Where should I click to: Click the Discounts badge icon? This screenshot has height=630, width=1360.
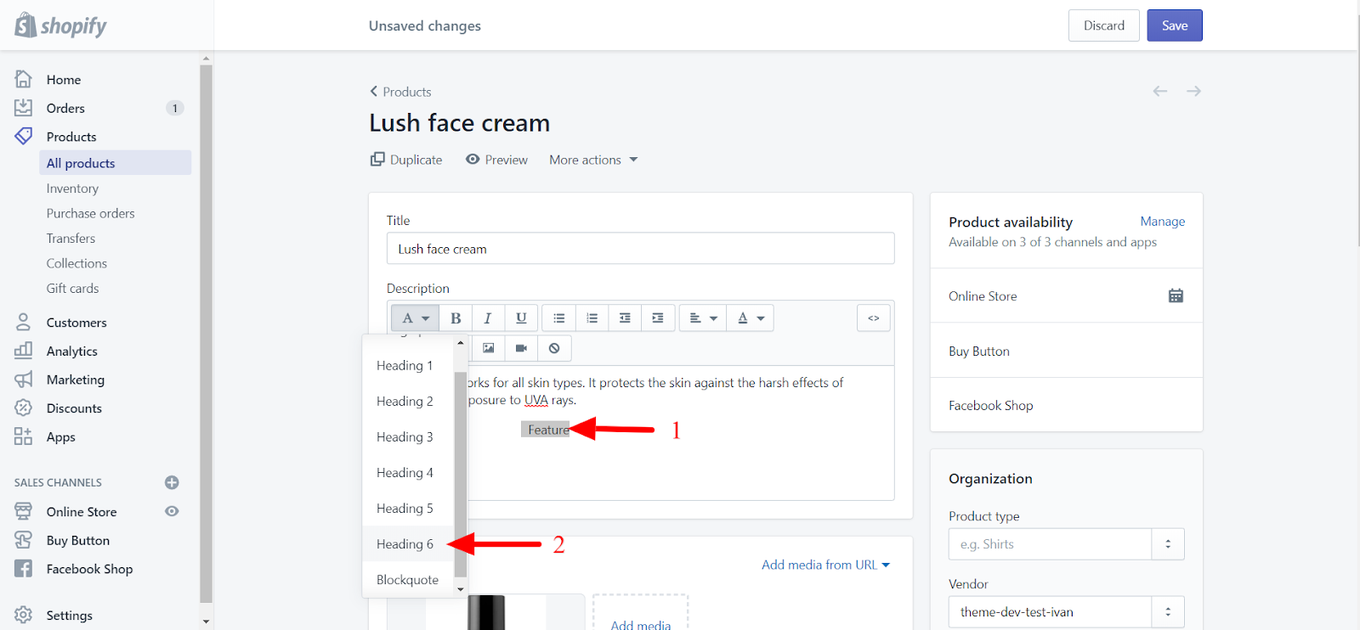[x=23, y=408]
